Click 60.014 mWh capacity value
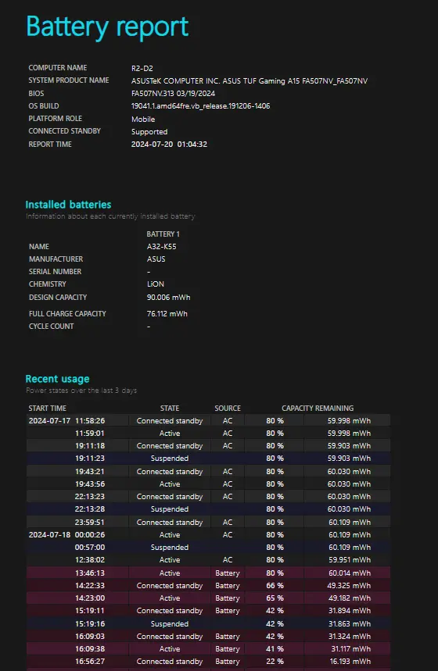 click(x=350, y=573)
